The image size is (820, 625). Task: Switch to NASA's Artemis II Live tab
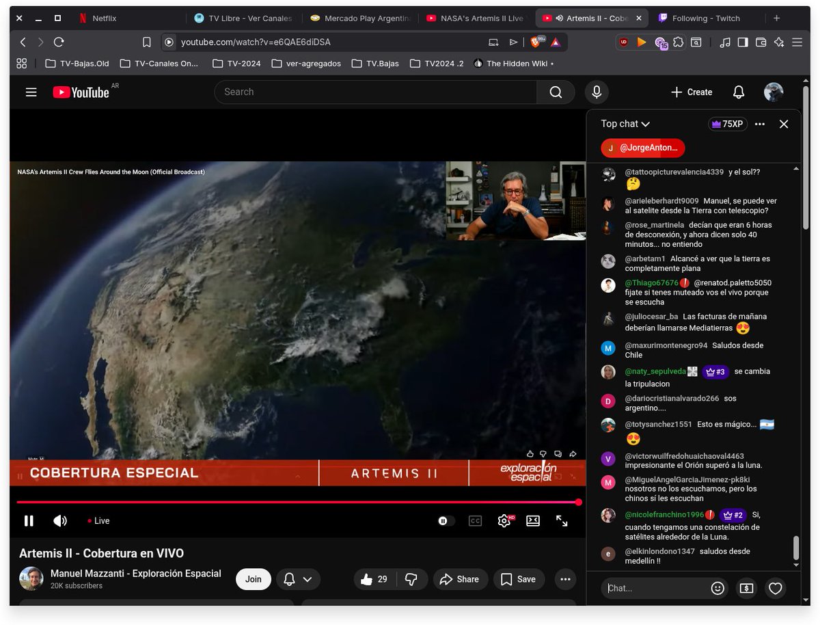(476, 18)
